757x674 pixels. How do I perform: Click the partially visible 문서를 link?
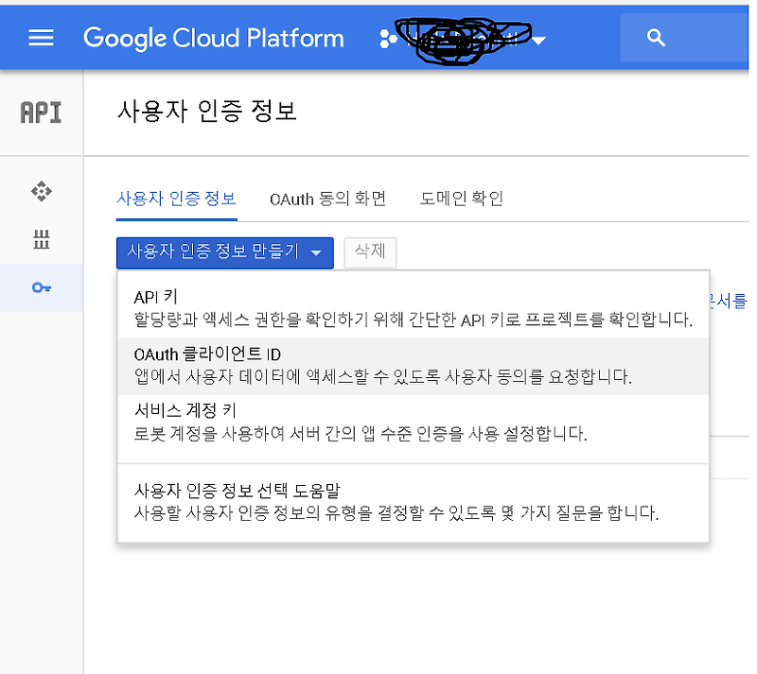[x=728, y=302]
